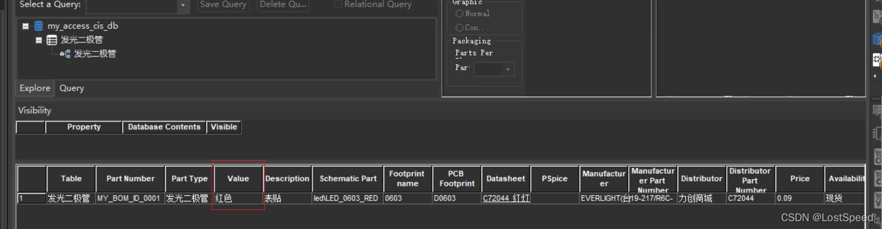
Task: Click the 发光二极管 table icon
Action: (52, 40)
